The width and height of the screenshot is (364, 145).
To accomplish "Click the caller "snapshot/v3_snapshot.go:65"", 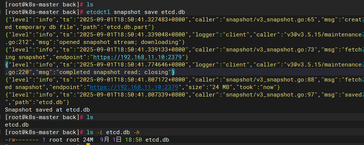I will click(x=270, y=20).
